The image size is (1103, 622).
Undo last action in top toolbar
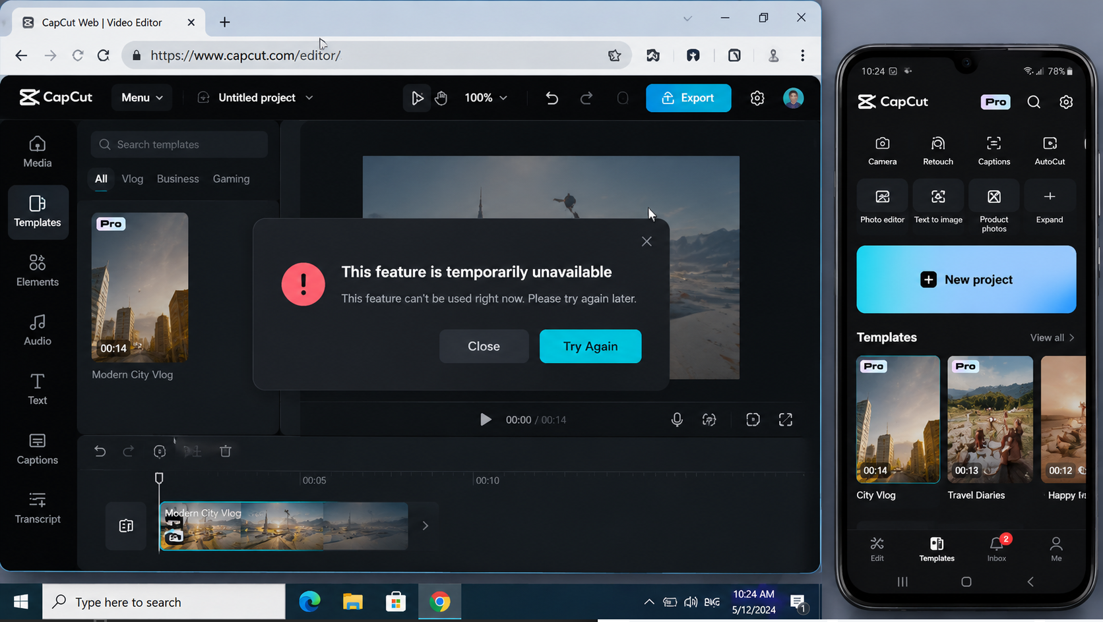pos(552,98)
